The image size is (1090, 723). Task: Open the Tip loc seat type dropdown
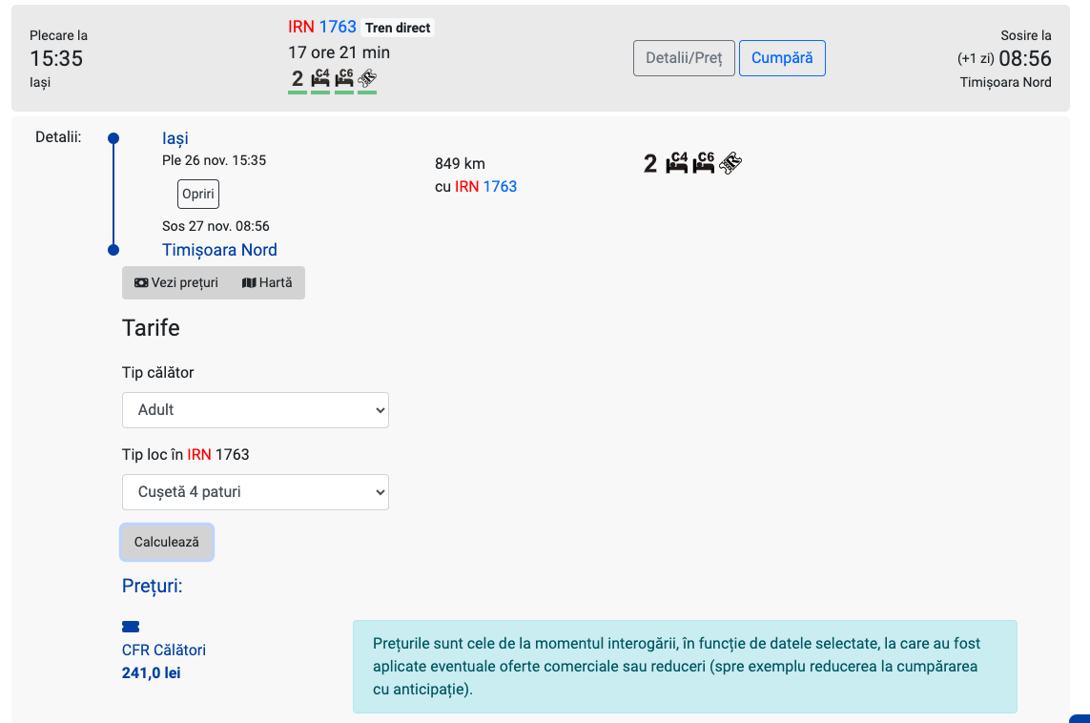256,492
